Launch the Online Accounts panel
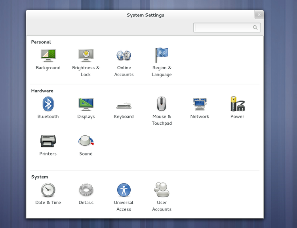Screen dimensions: 297x228 (124, 56)
